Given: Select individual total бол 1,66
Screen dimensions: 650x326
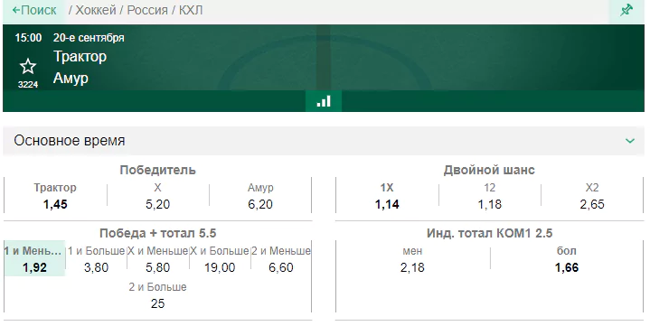Looking at the screenshot, I should tap(567, 259).
